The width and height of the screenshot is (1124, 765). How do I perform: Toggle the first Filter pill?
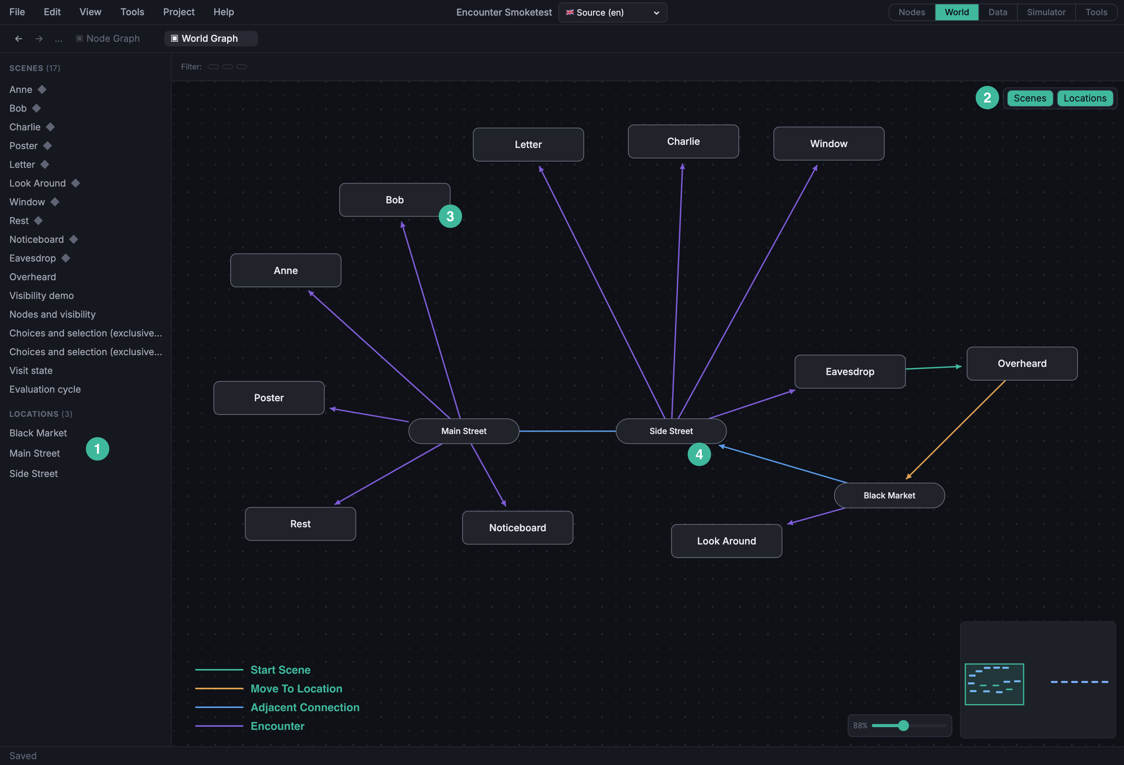pos(213,67)
